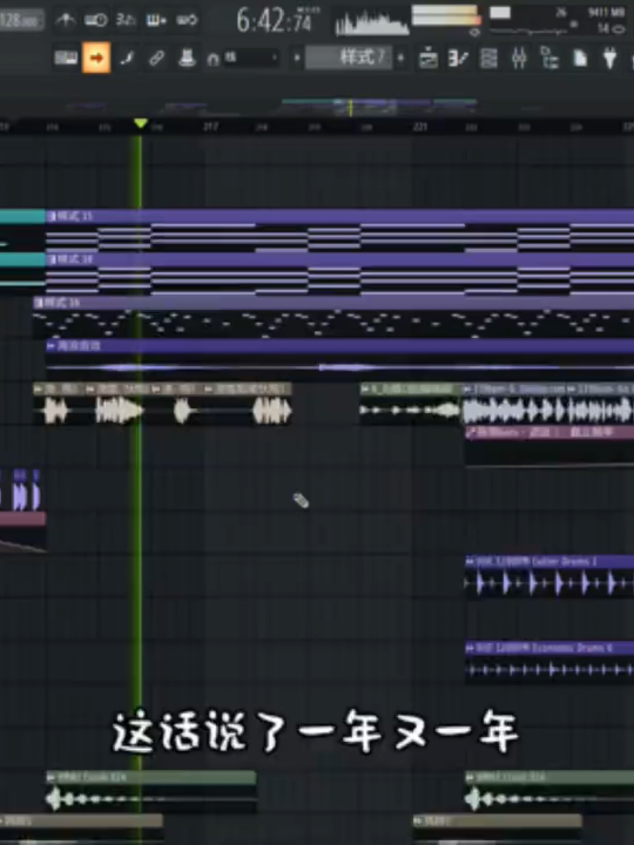
Task: Click bar 217 on the timeline ruler
Action: coord(211,127)
